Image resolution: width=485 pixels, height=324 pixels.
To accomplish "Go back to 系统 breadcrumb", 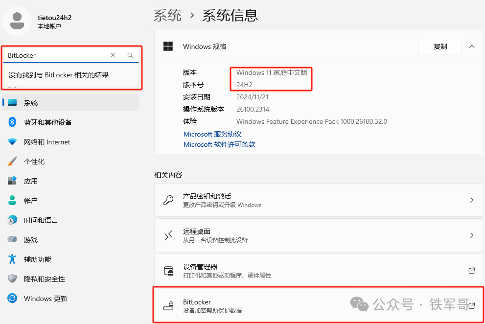I will pos(167,15).
